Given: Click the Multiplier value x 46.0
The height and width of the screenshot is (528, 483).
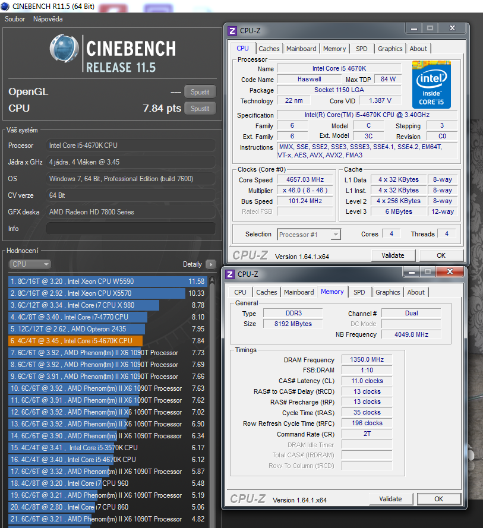Looking at the screenshot, I should [305, 190].
